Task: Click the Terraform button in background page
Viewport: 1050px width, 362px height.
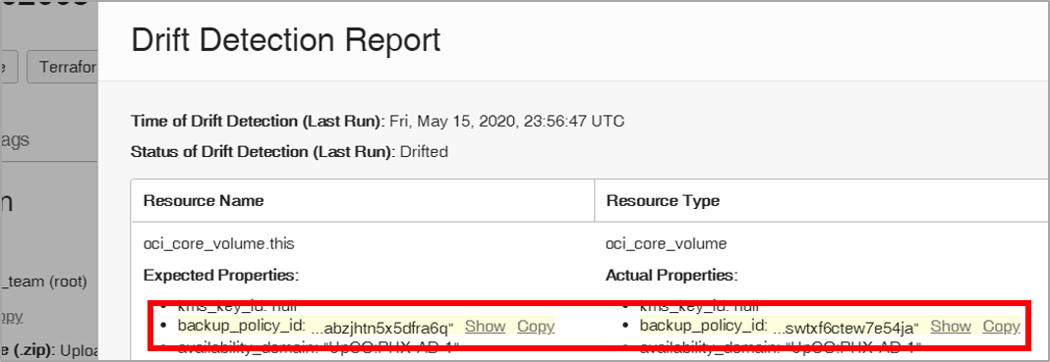Action: [63, 68]
